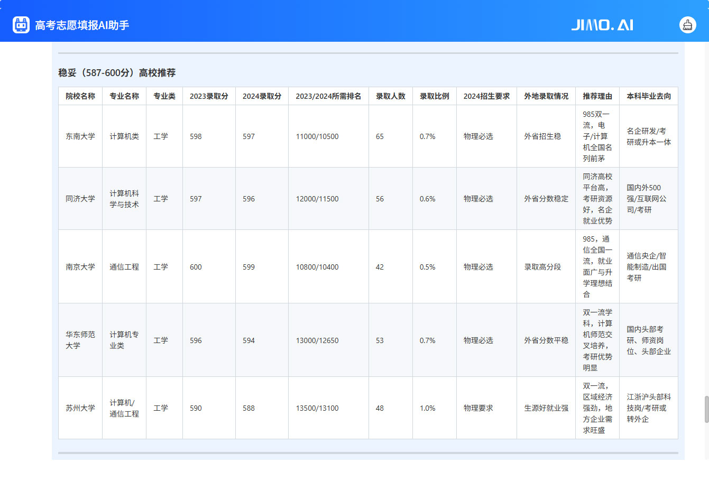Select the 华东师范大学 cell
The image size is (709, 499).
[80, 340]
